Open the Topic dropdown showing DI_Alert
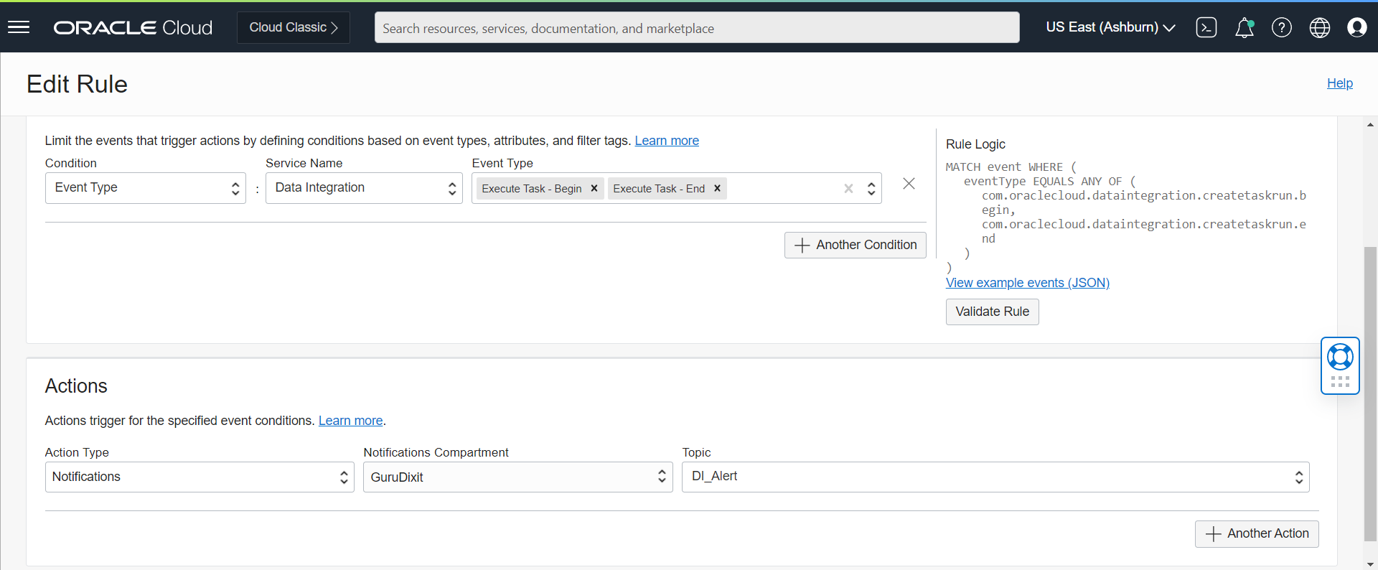This screenshot has height=570, width=1378. pyautogui.click(x=995, y=477)
